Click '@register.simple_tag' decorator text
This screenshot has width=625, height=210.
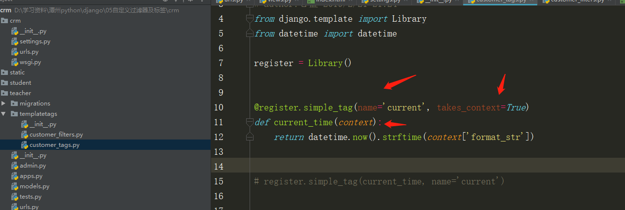[303, 107]
